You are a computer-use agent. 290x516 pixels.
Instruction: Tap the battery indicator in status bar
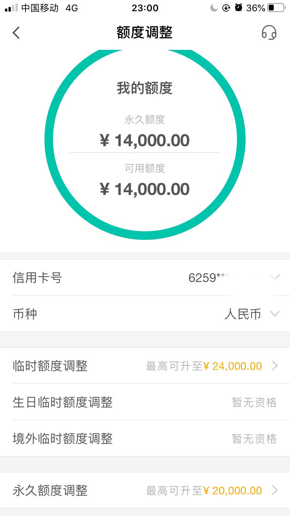tap(276, 8)
